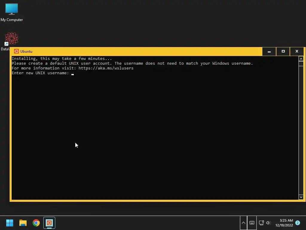Maximize the Ubuntu terminal window

tap(283, 52)
